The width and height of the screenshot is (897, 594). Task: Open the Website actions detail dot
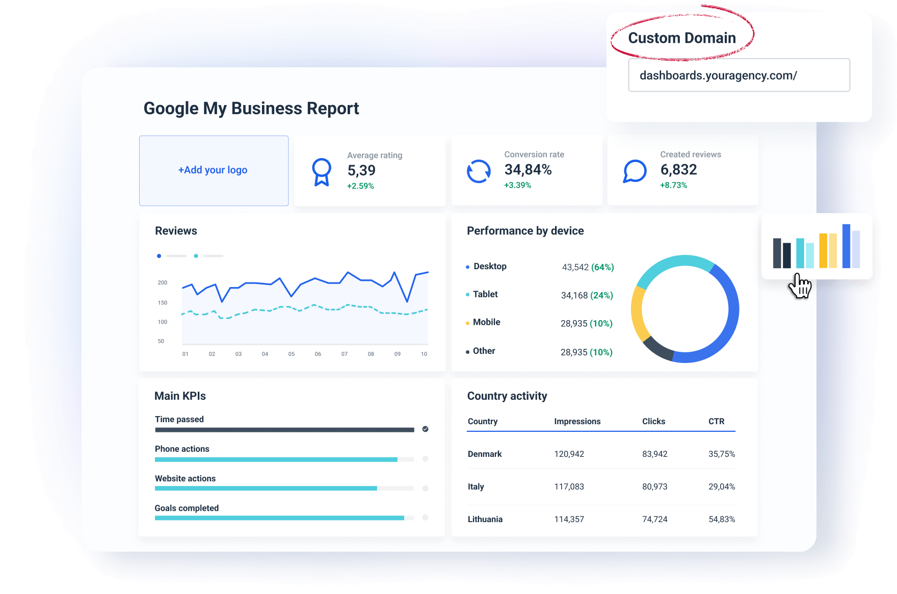[x=425, y=488]
